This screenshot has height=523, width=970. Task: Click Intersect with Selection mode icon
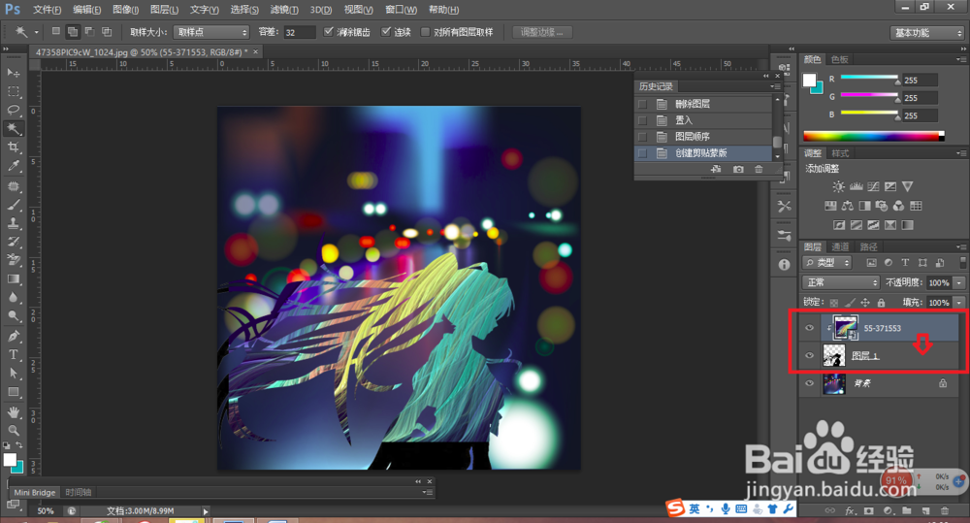click(107, 32)
